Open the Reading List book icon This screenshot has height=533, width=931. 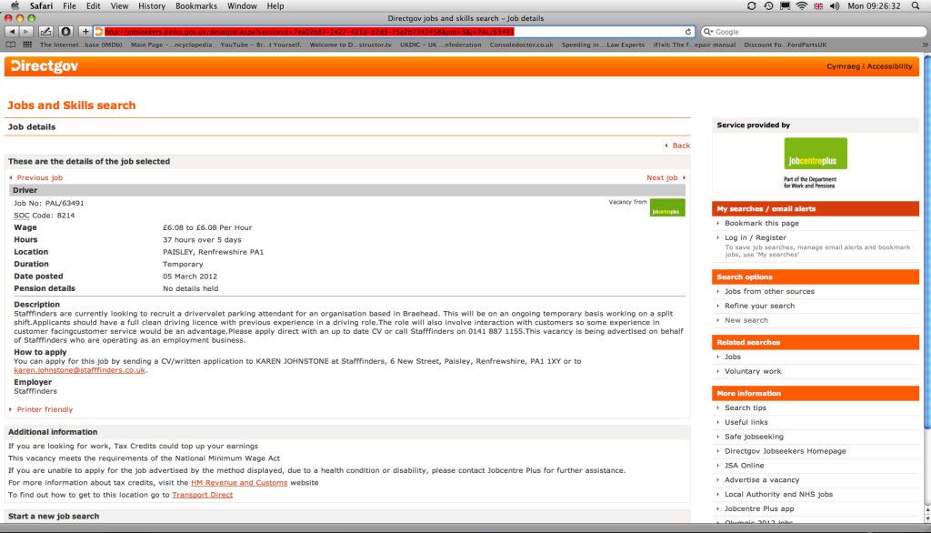[x=11, y=45]
